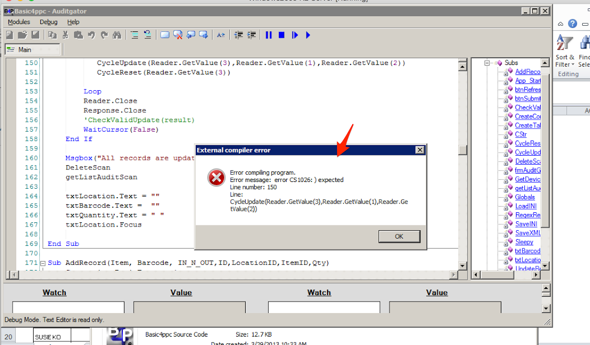Collapse the Subs tree node

pyautogui.click(x=487, y=63)
